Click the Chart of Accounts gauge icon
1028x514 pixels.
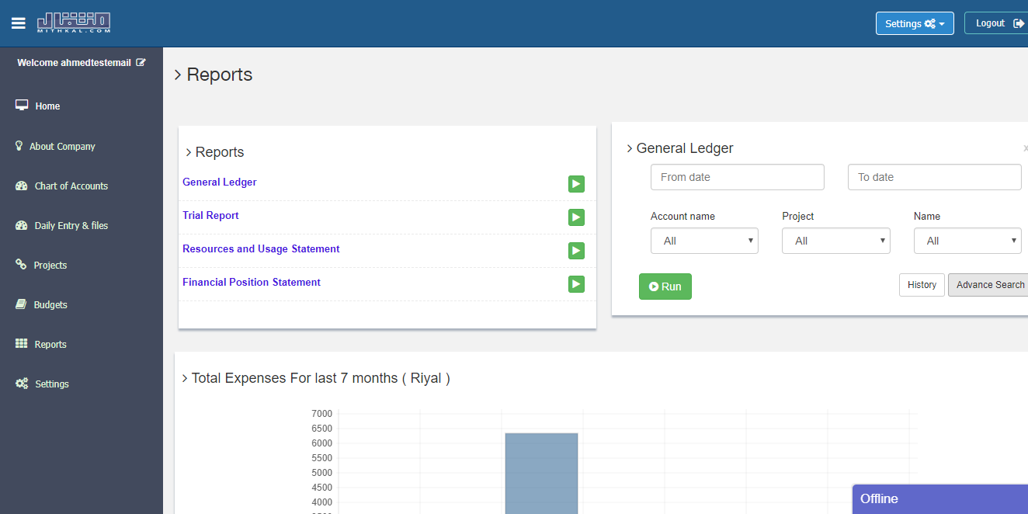22,186
